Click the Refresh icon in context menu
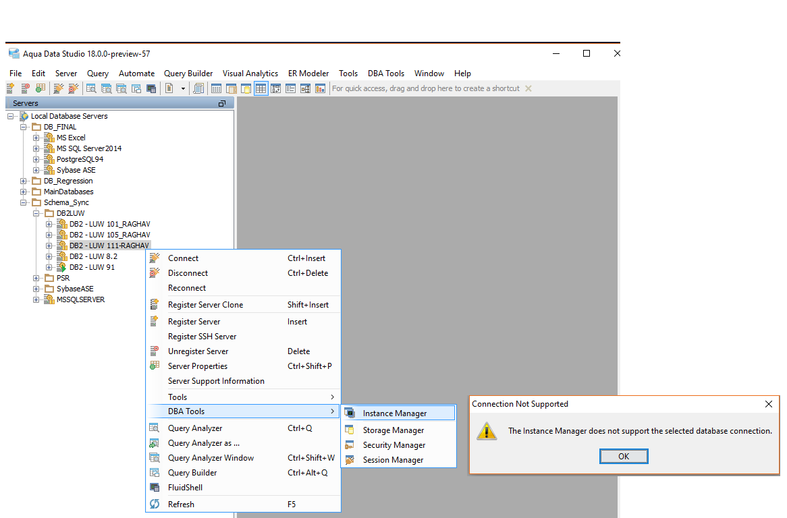 [x=155, y=505]
